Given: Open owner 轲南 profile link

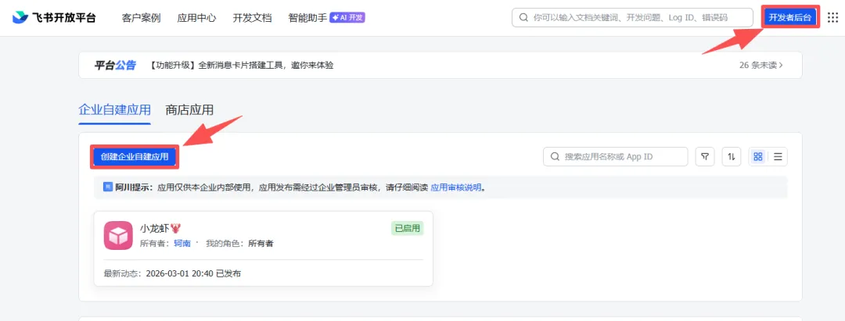Looking at the screenshot, I should pos(182,244).
